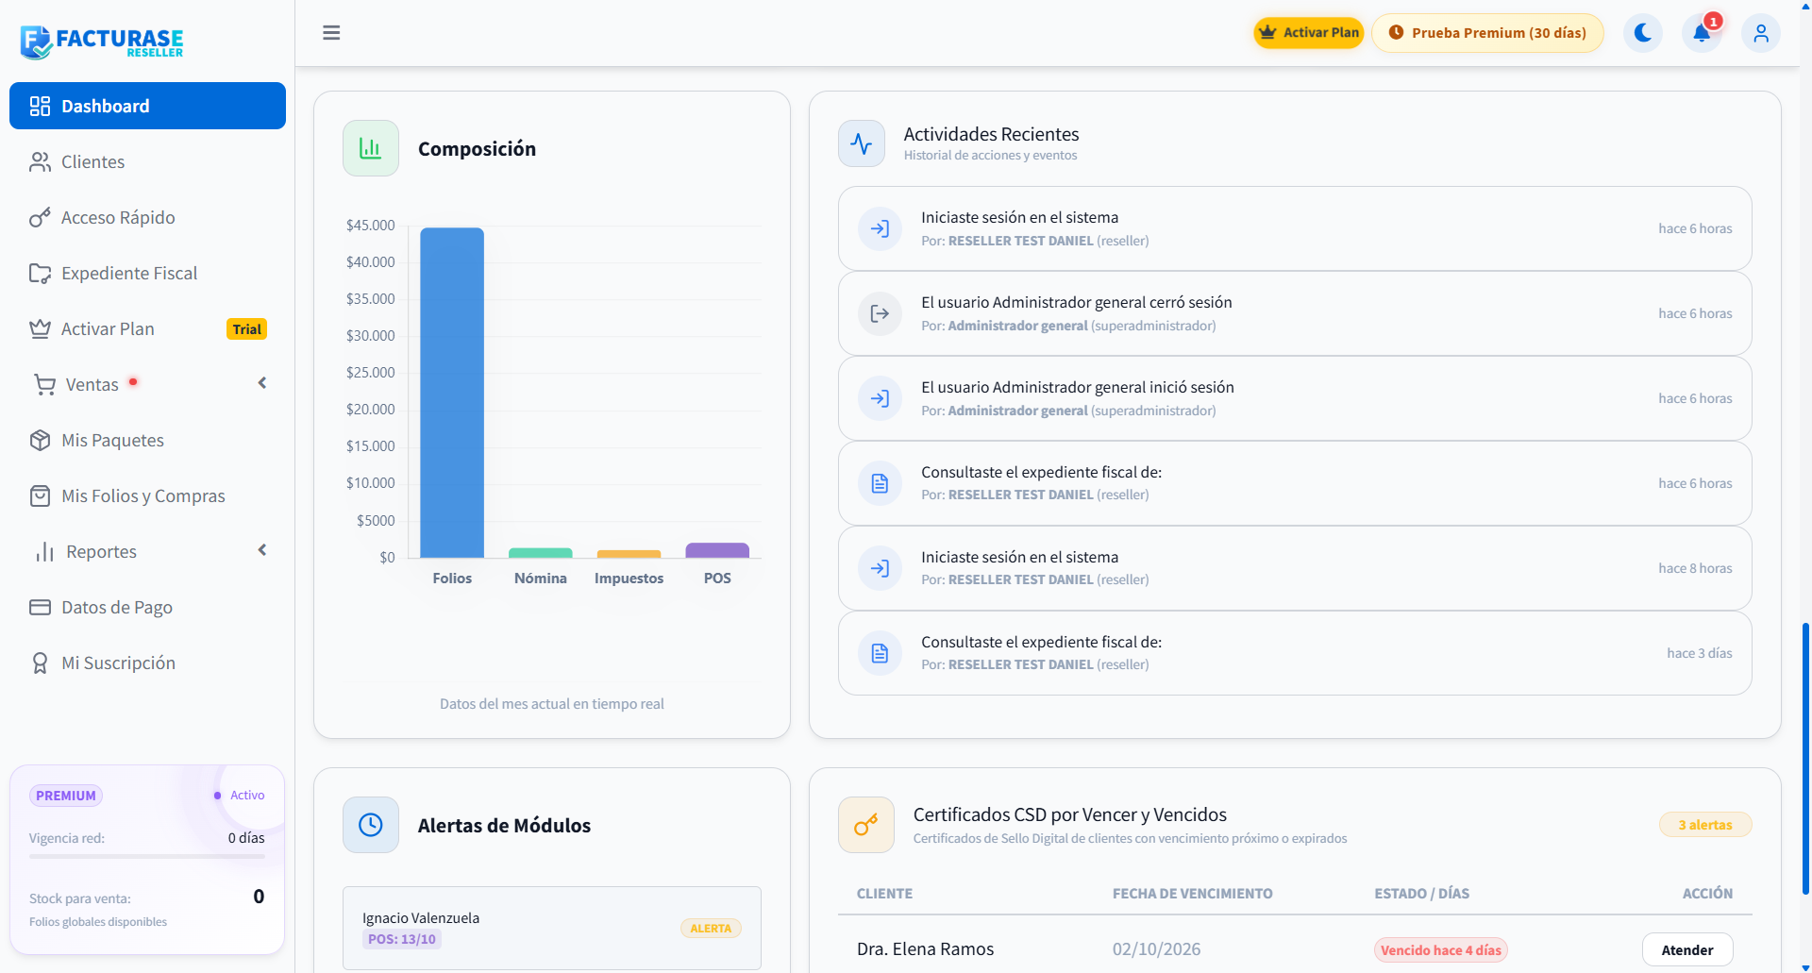
Task: Click 'Vencido hace 4 días' status label
Action: [x=1440, y=950]
